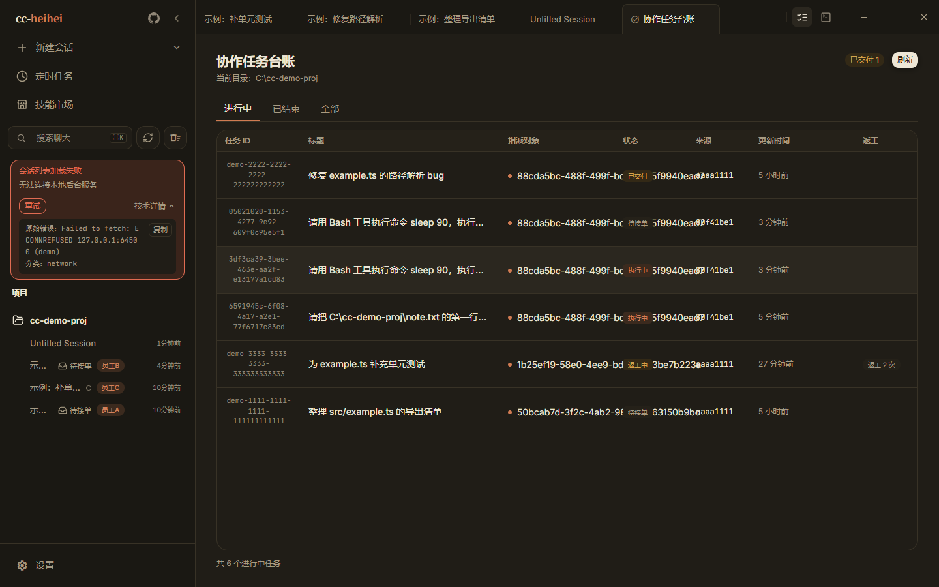Click the clock icon for 定时任务
The width and height of the screenshot is (939, 587).
click(22, 76)
